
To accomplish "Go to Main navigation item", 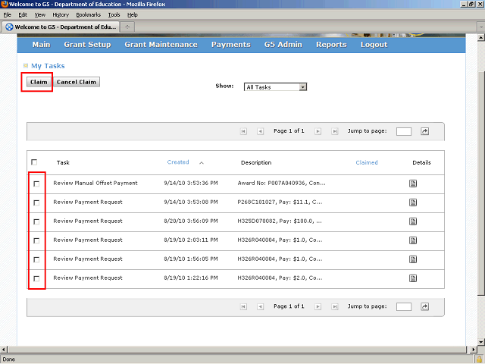I will pyautogui.click(x=41, y=45).
